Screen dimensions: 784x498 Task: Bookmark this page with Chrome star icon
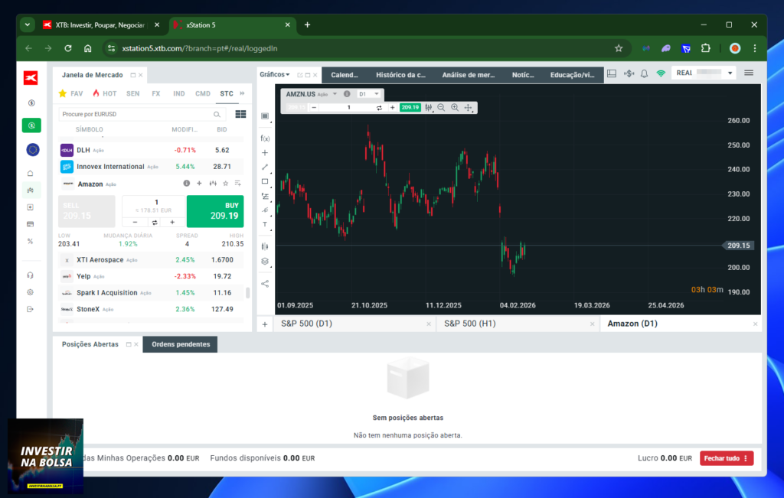(x=619, y=48)
